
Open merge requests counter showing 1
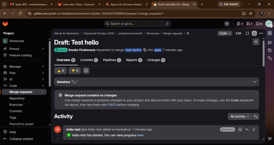coord(250,24)
